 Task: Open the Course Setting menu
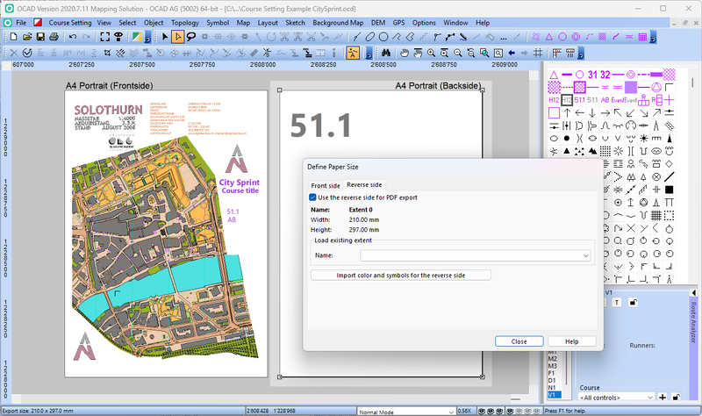[70, 23]
